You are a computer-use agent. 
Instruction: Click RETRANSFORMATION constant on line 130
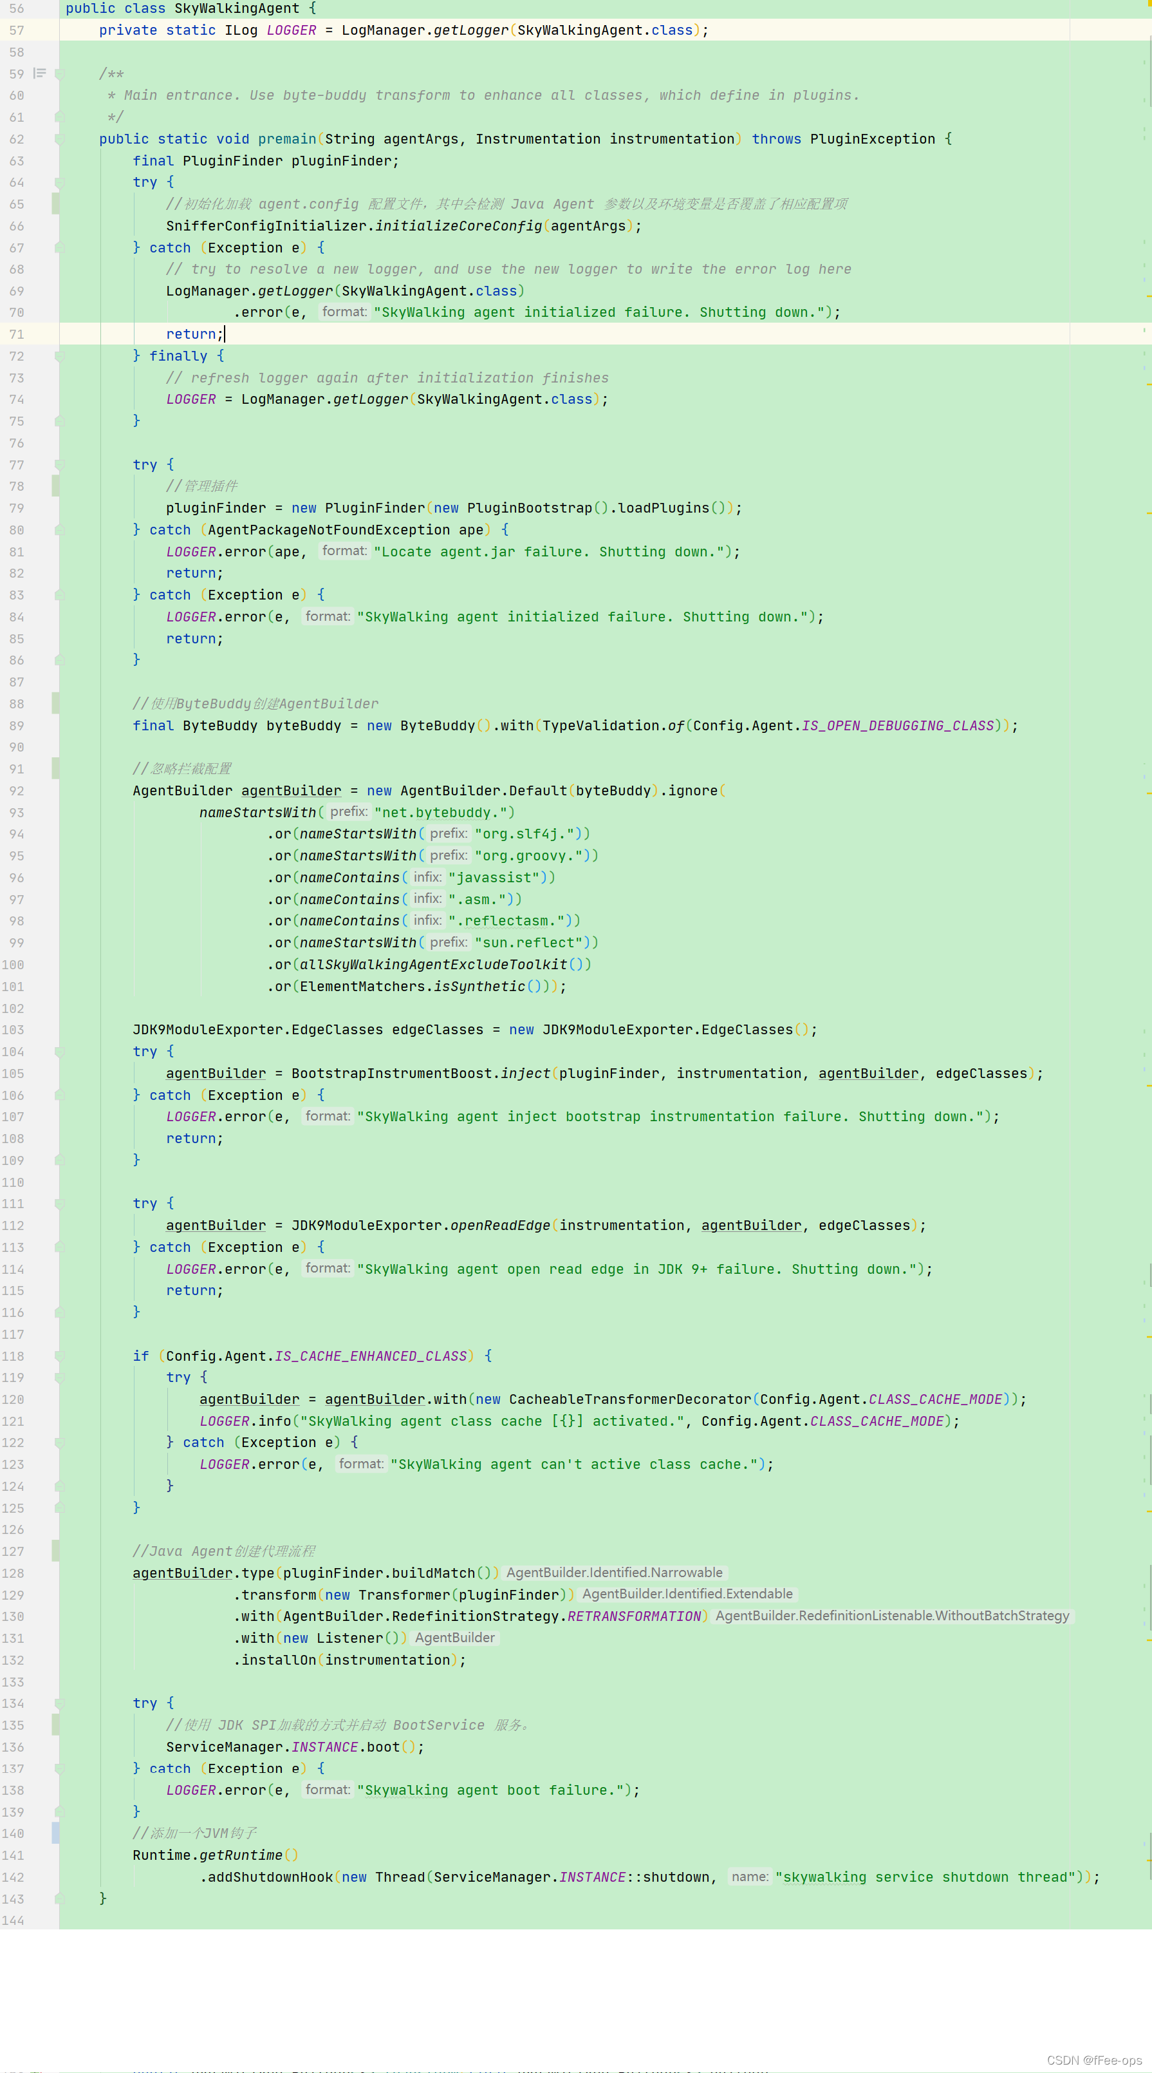[x=635, y=1616]
